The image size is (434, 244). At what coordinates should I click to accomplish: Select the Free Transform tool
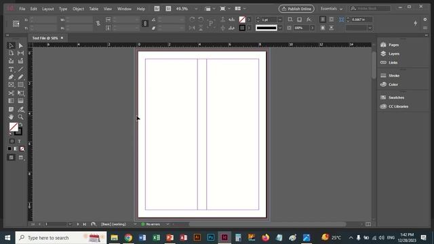tap(21, 93)
